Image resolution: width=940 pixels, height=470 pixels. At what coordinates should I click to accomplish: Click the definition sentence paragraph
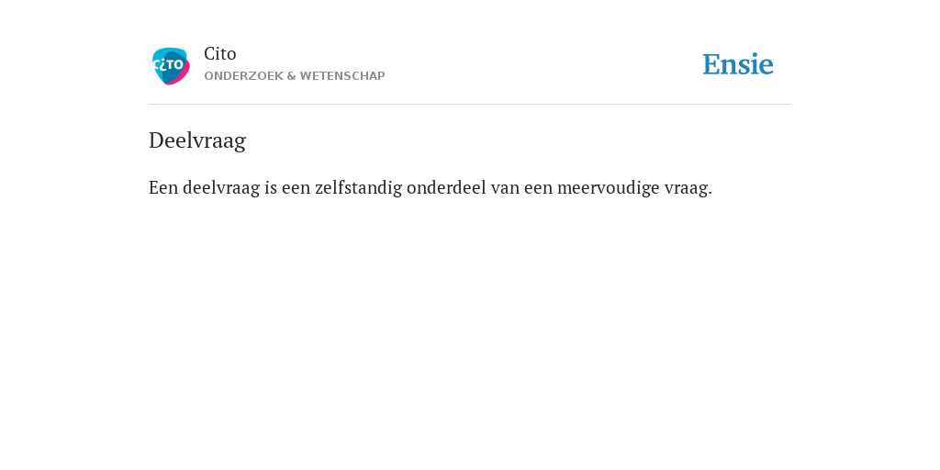pos(431,188)
